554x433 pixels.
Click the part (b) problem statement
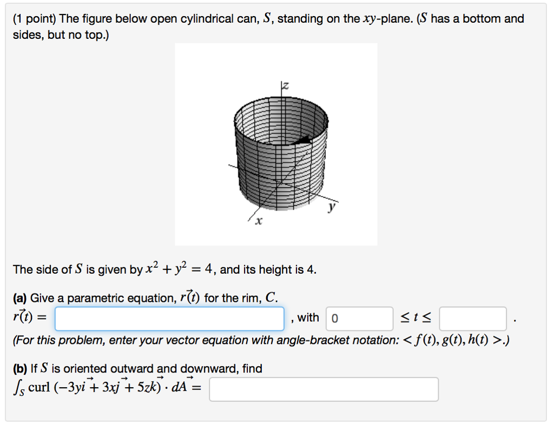(x=108, y=368)
